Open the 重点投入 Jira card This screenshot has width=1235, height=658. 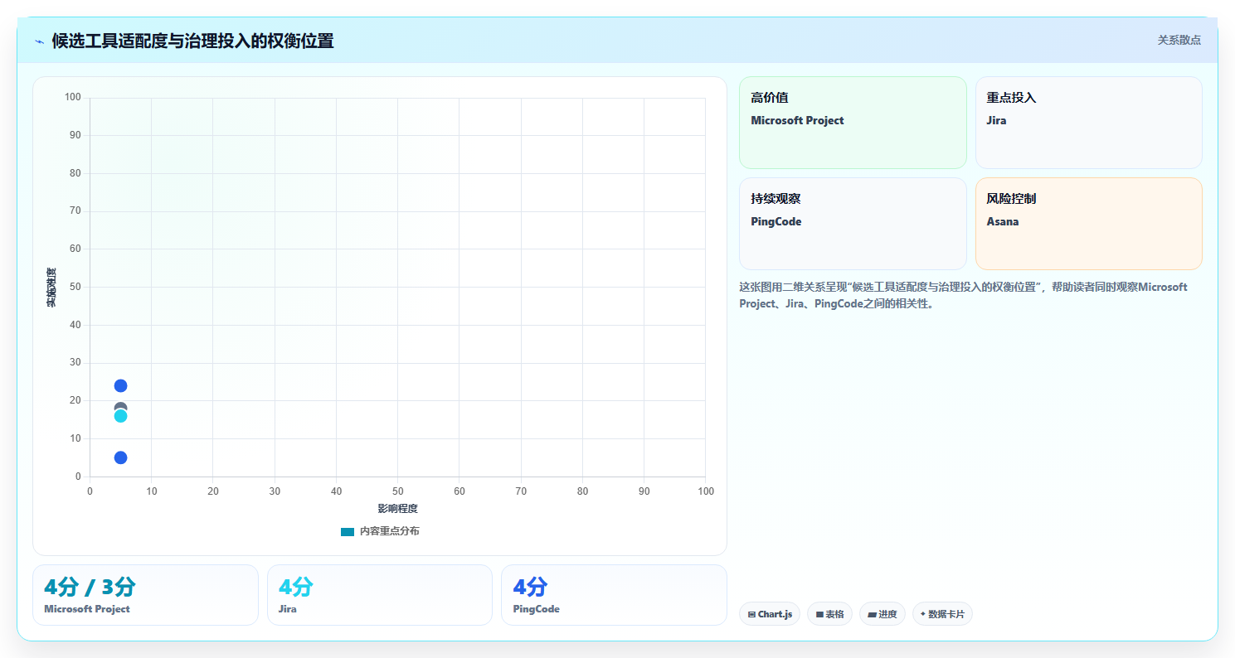click(1088, 123)
